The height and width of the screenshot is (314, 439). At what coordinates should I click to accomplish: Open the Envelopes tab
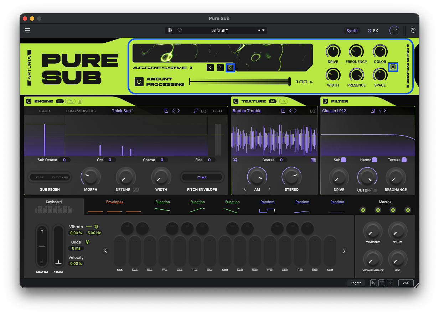pyautogui.click(x=114, y=206)
